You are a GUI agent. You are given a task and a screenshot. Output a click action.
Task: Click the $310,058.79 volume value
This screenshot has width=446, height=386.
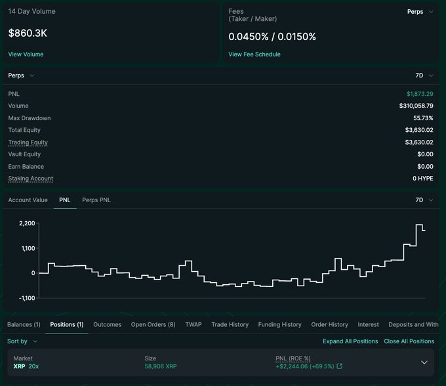pyautogui.click(x=416, y=106)
